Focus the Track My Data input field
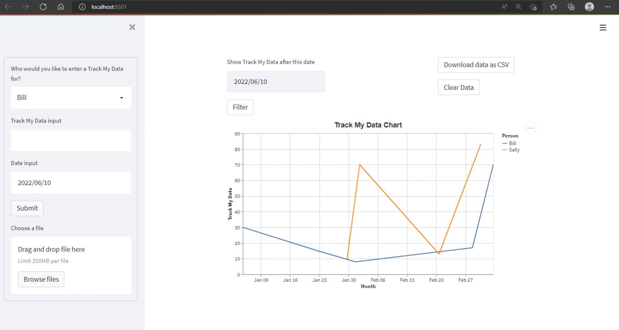619x330 pixels. pos(71,140)
